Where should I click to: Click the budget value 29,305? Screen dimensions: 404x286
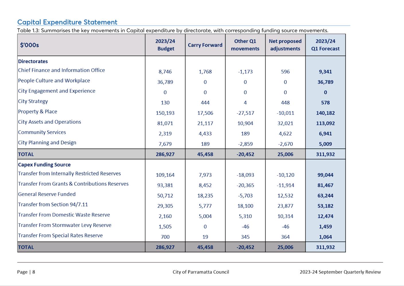pos(165,206)
